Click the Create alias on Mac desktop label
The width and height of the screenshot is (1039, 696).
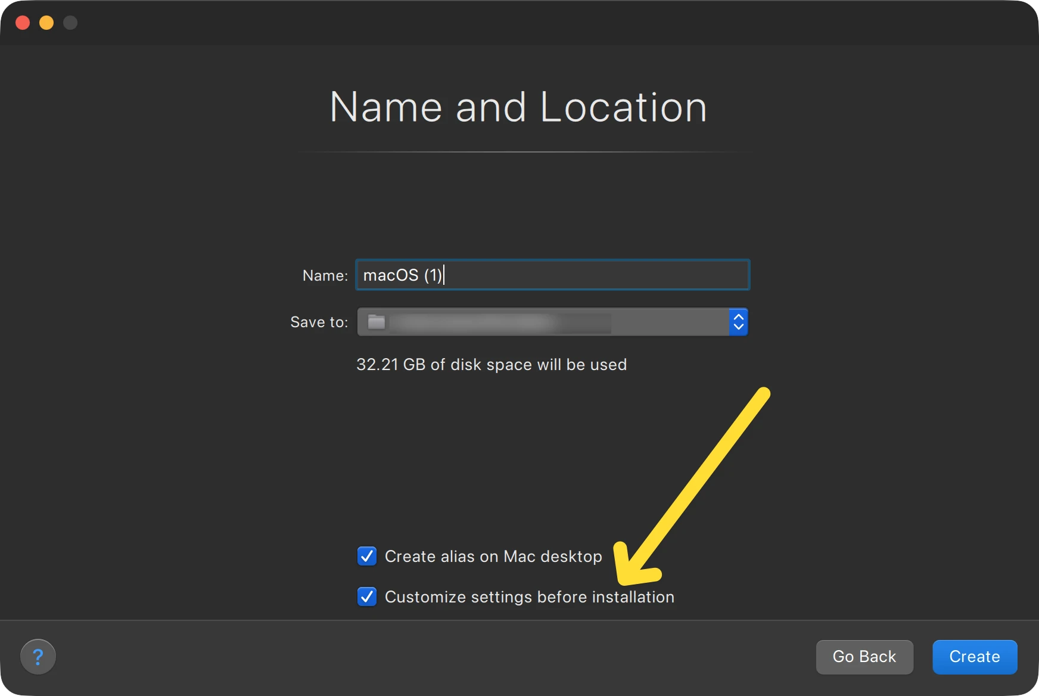click(493, 557)
